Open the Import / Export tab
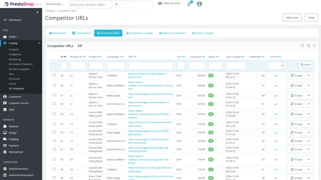Viewport: 321px width, 180px height. click(203, 33)
